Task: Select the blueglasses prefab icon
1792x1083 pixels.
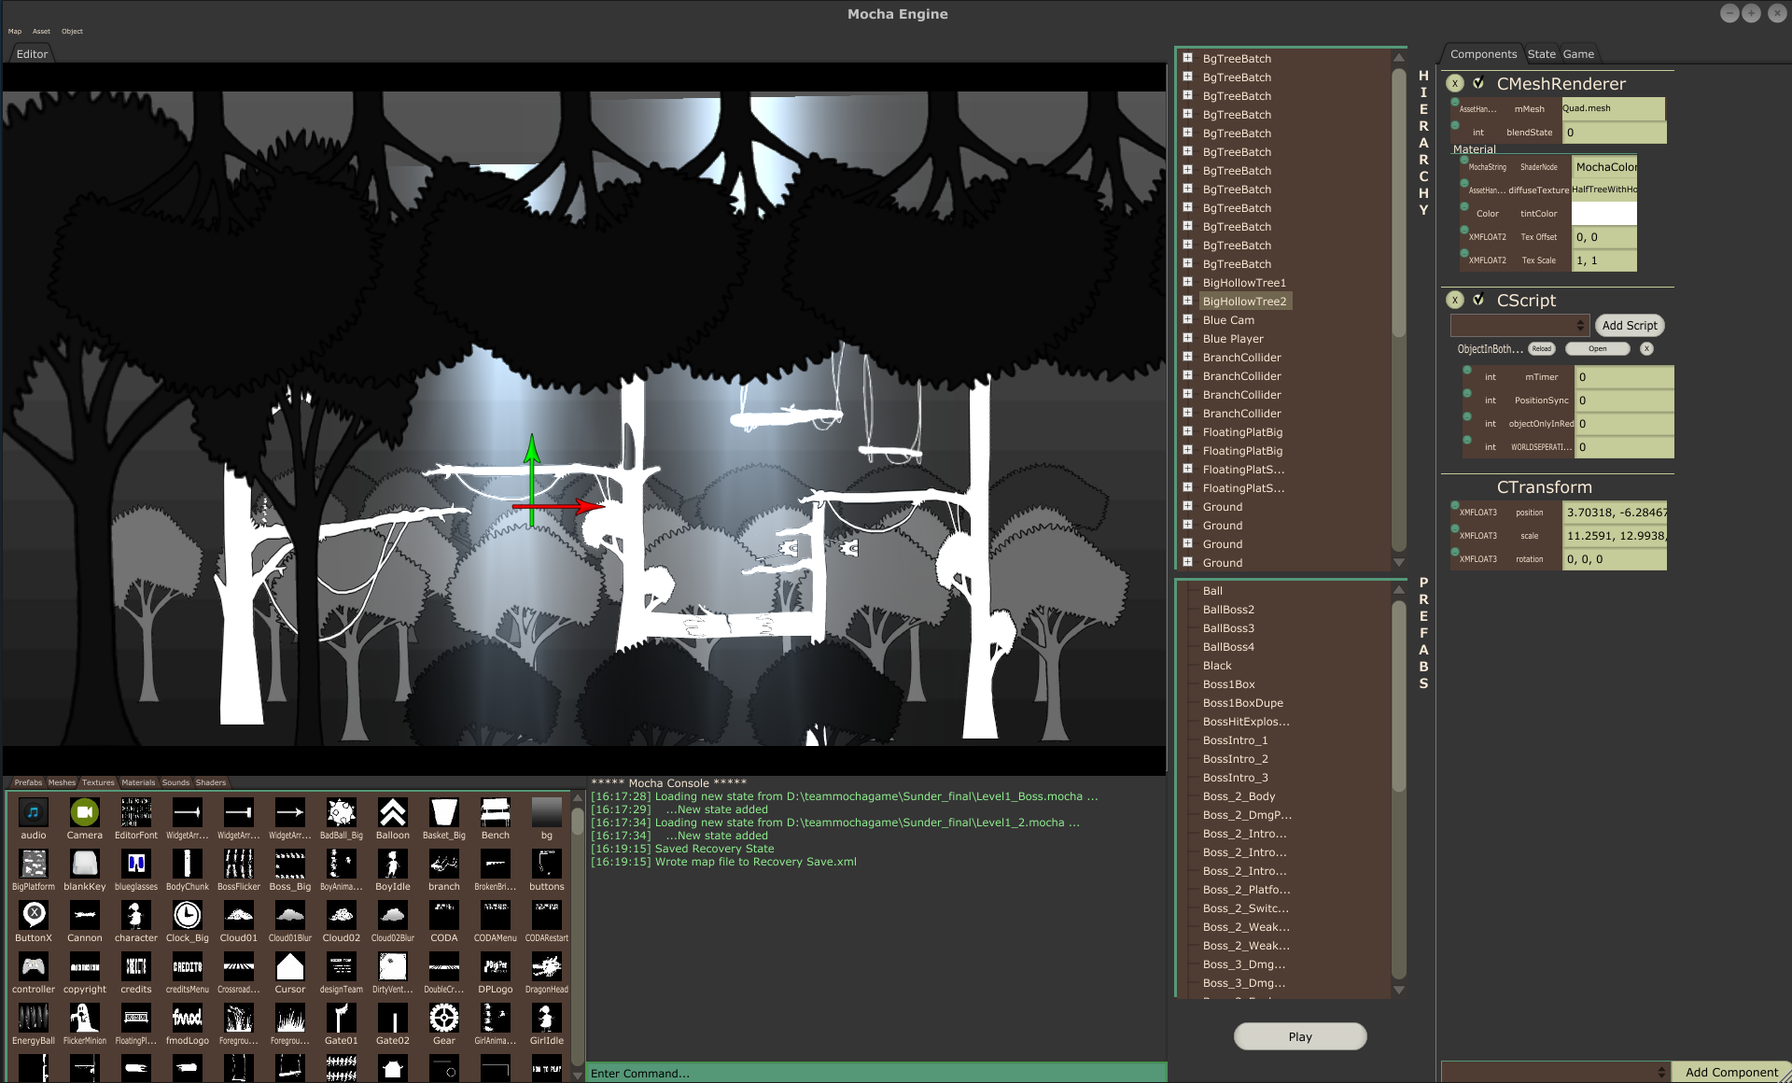Action: 136,864
